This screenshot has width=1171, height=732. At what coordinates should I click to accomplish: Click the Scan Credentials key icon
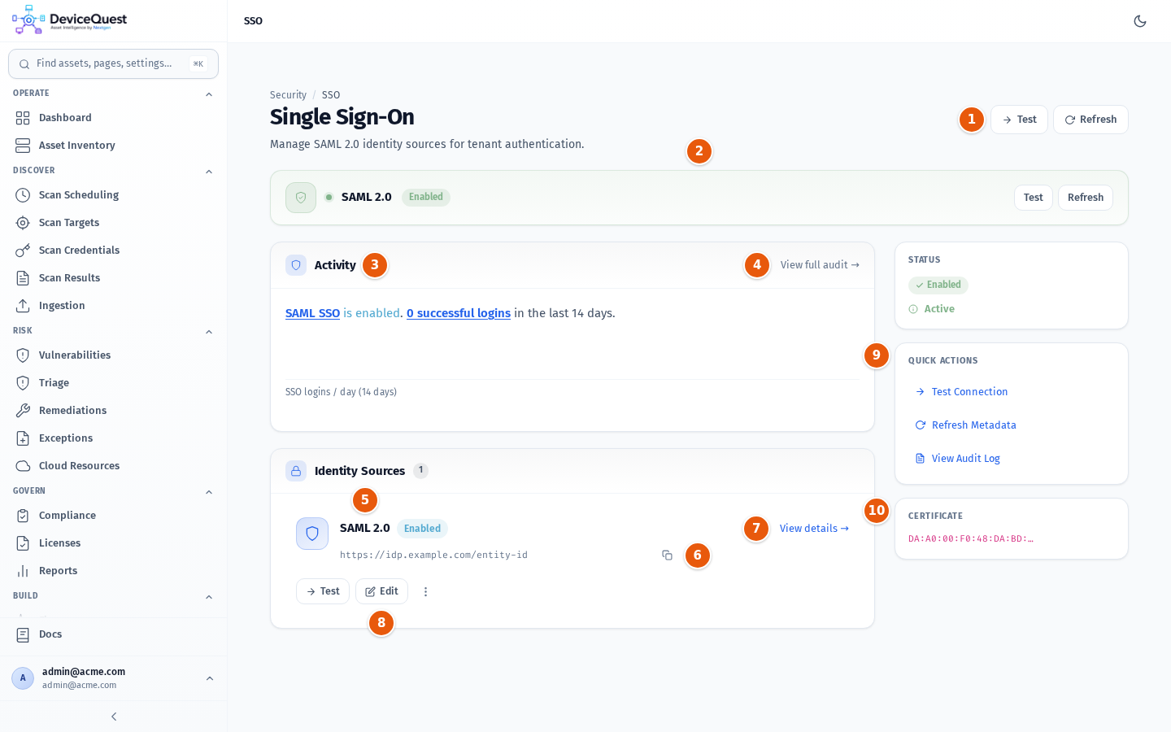(x=23, y=251)
